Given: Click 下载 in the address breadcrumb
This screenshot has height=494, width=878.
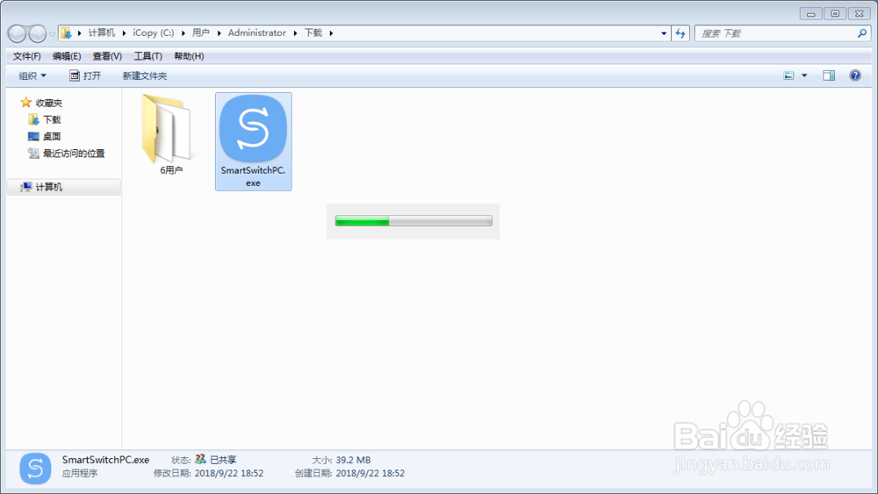Looking at the screenshot, I should pyautogui.click(x=313, y=33).
